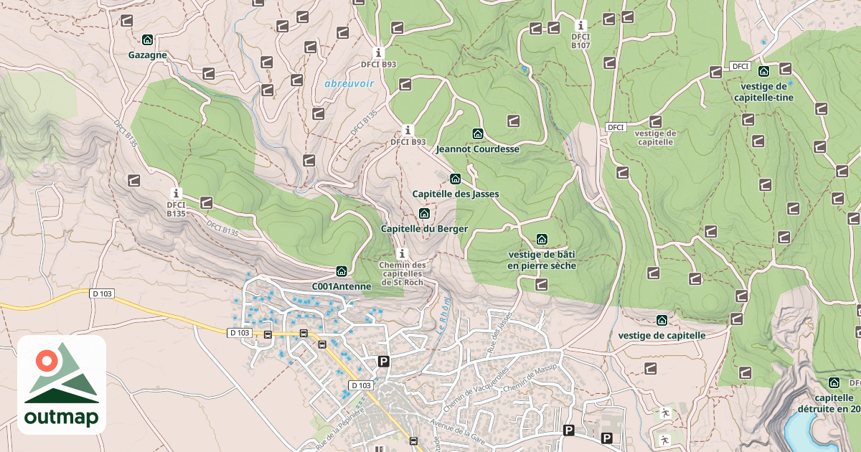The width and height of the screenshot is (861, 452).
Task: Click vestige de bâti en pierre sèche label
Action: tap(542, 260)
